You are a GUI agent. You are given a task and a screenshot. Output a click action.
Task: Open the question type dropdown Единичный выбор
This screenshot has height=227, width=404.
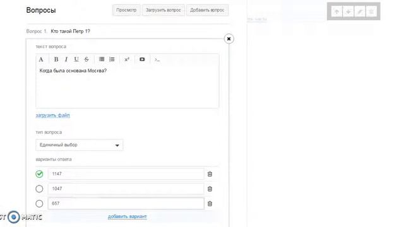80,145
